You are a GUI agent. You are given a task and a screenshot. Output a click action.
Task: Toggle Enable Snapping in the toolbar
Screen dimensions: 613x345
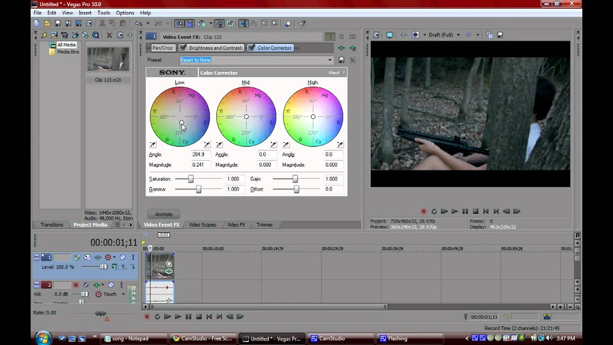click(179, 23)
